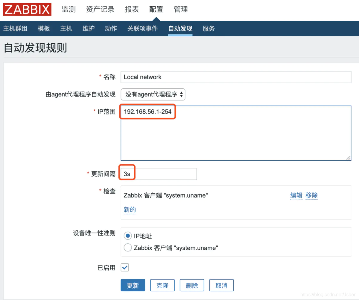Click the 删除 button
This screenshot has width=359, height=300.
click(x=192, y=285)
